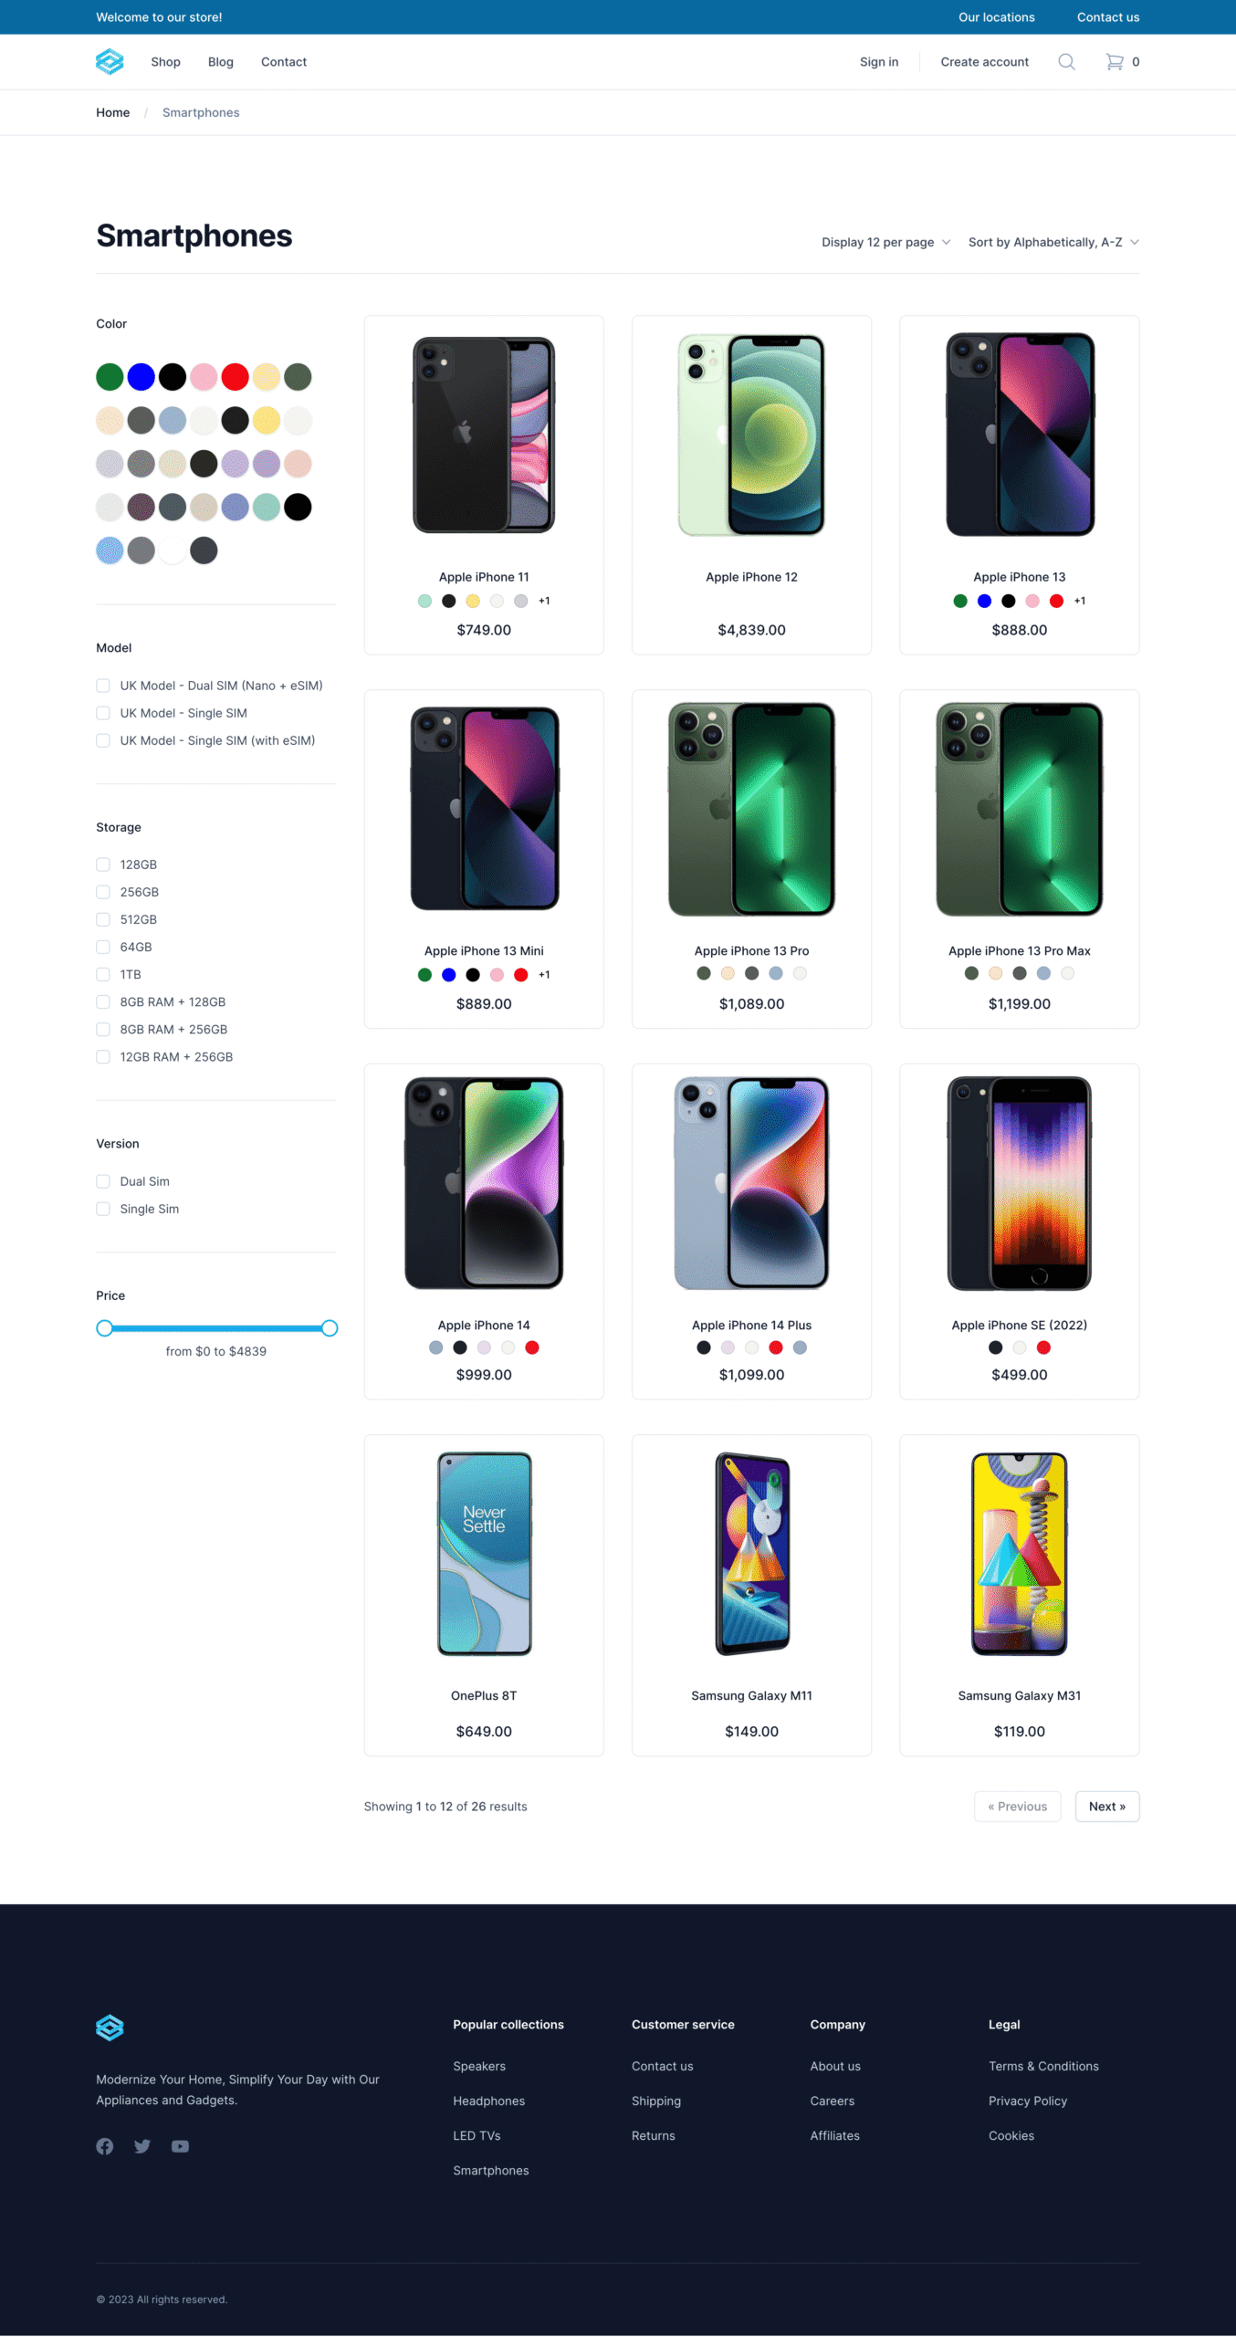Click the footer store logo
This screenshot has width=1236, height=2337.
coord(110,2028)
